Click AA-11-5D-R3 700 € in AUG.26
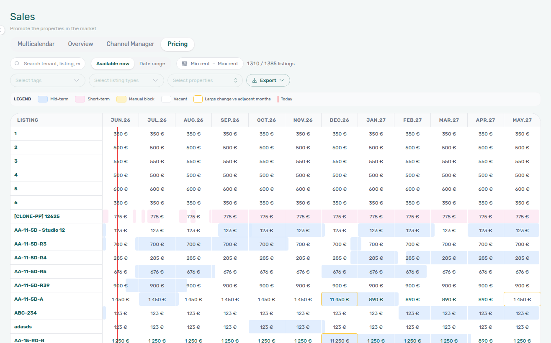This screenshot has height=343, width=551. (x=193, y=244)
